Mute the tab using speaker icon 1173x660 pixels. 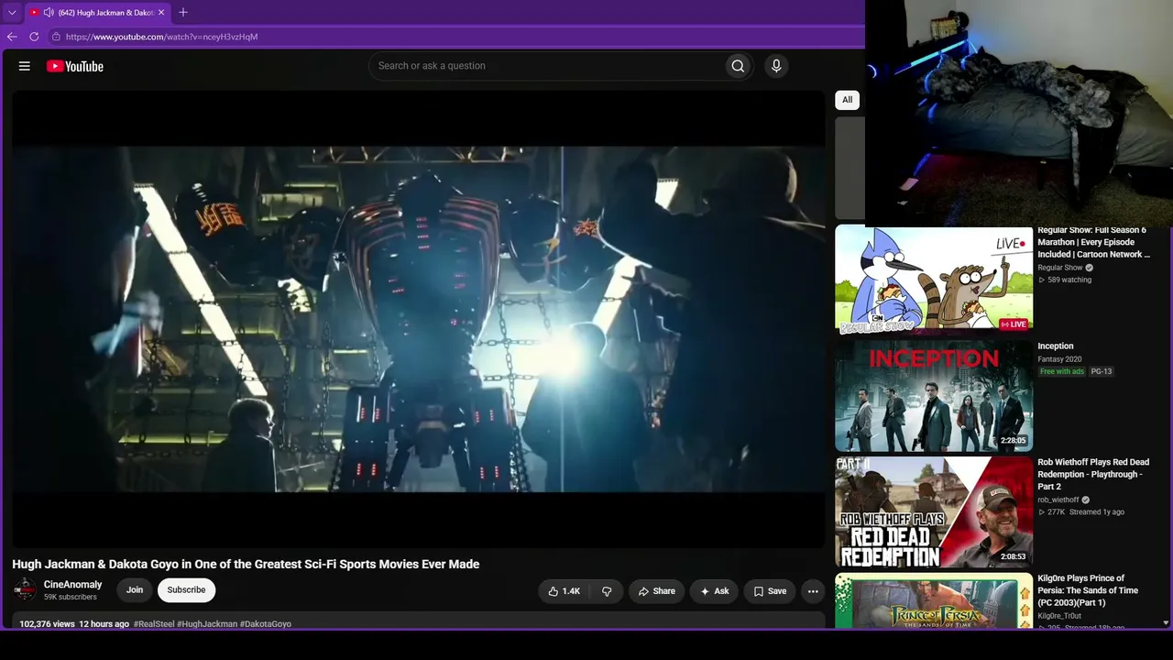click(48, 13)
